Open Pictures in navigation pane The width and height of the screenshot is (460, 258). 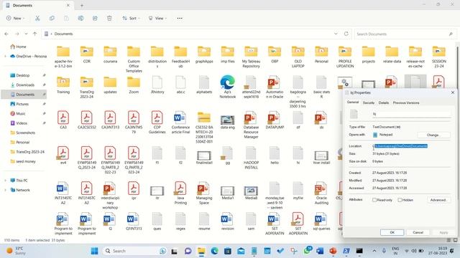[x=22, y=104]
